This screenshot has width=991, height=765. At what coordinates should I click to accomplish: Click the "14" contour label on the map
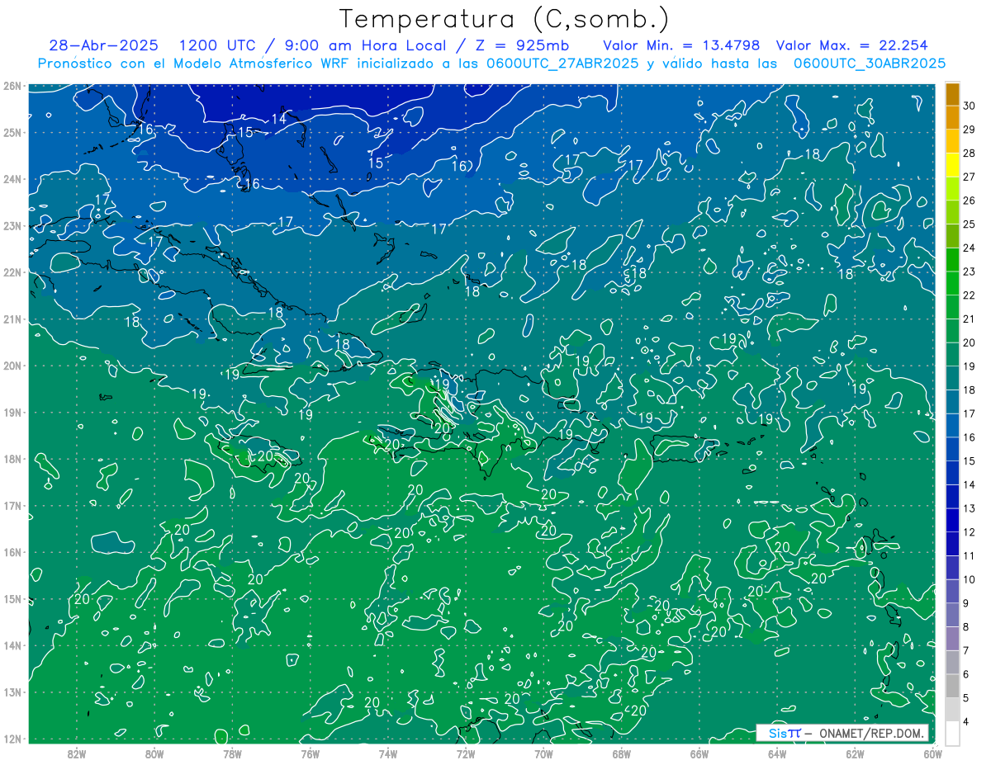coord(279,119)
